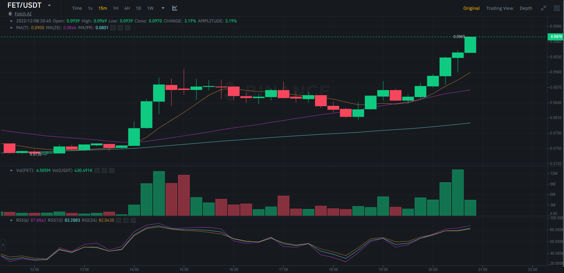Collapse the OHLC candle info row
The height and width of the screenshot is (273, 564).
(x=11, y=21)
